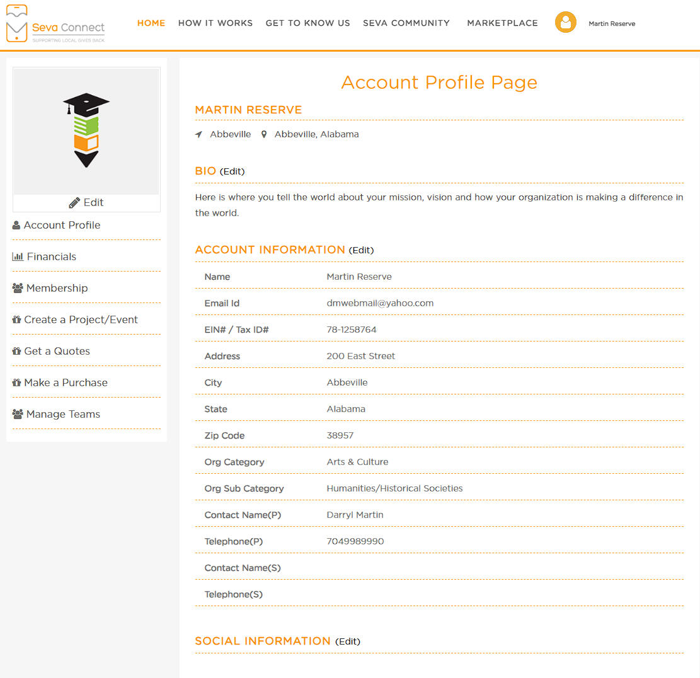Click the gift icon beside Make a Purchase
Image resolution: width=700 pixels, height=678 pixels.
[16, 383]
